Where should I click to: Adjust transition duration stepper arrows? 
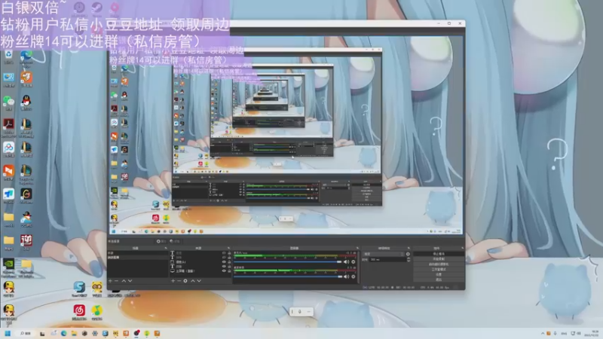[x=409, y=259]
